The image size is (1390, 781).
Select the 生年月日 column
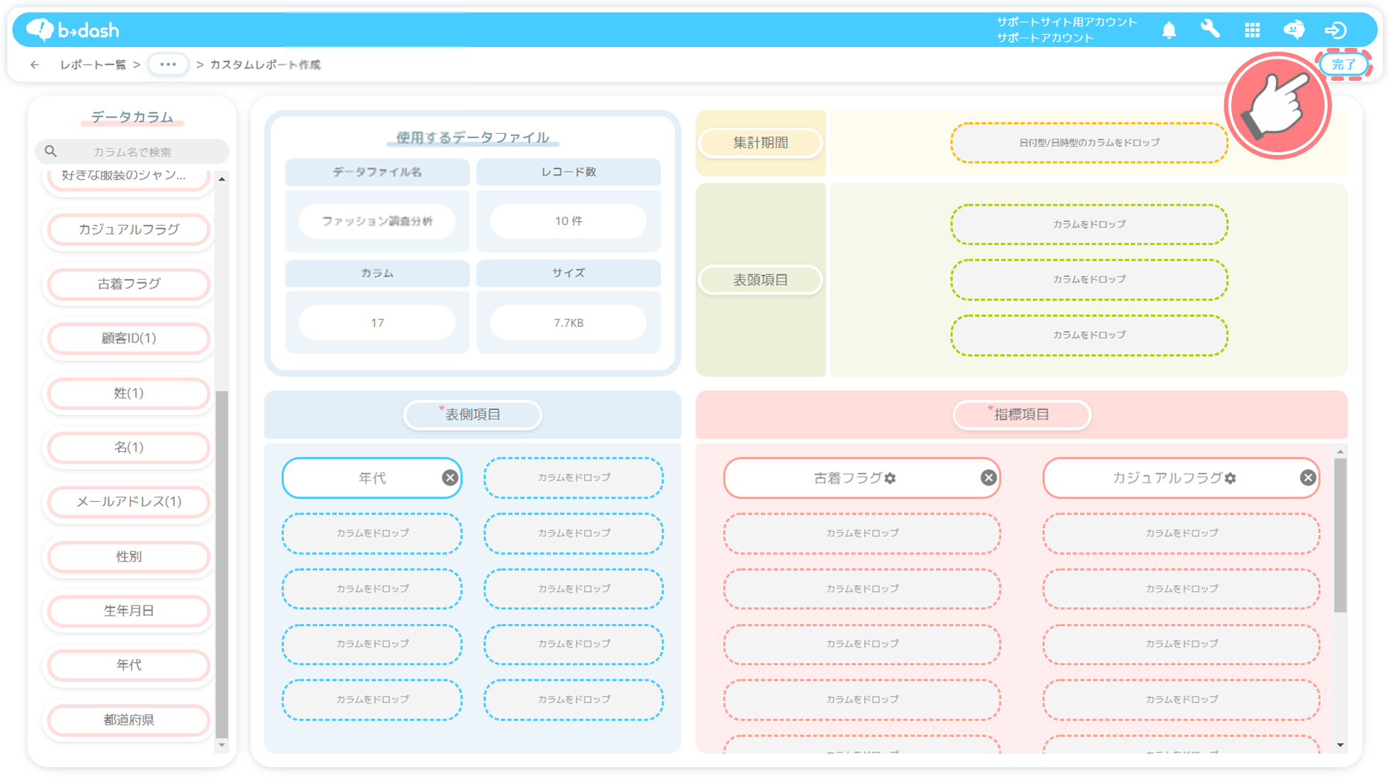(x=129, y=611)
